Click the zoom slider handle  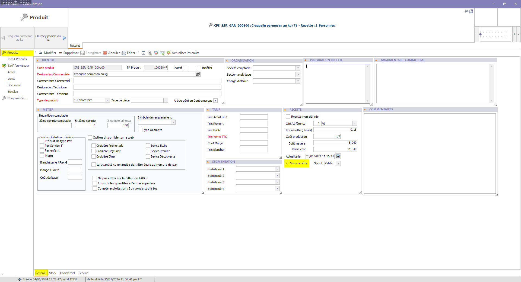tap(480, 34)
